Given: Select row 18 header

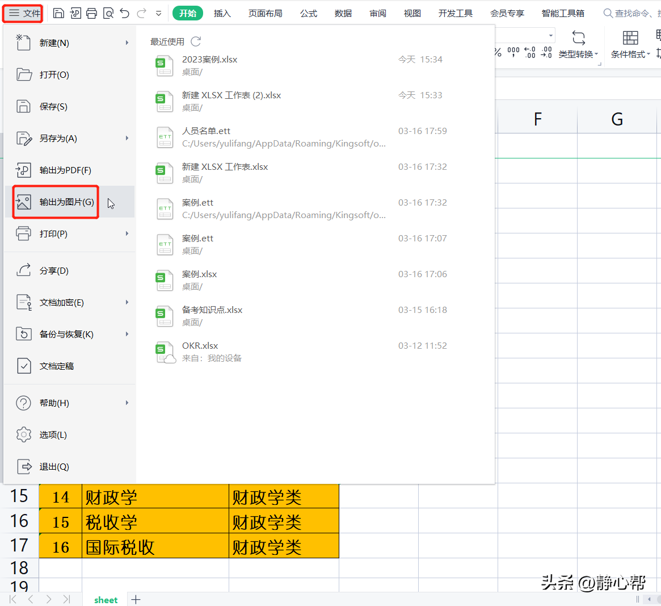Looking at the screenshot, I should [19, 568].
